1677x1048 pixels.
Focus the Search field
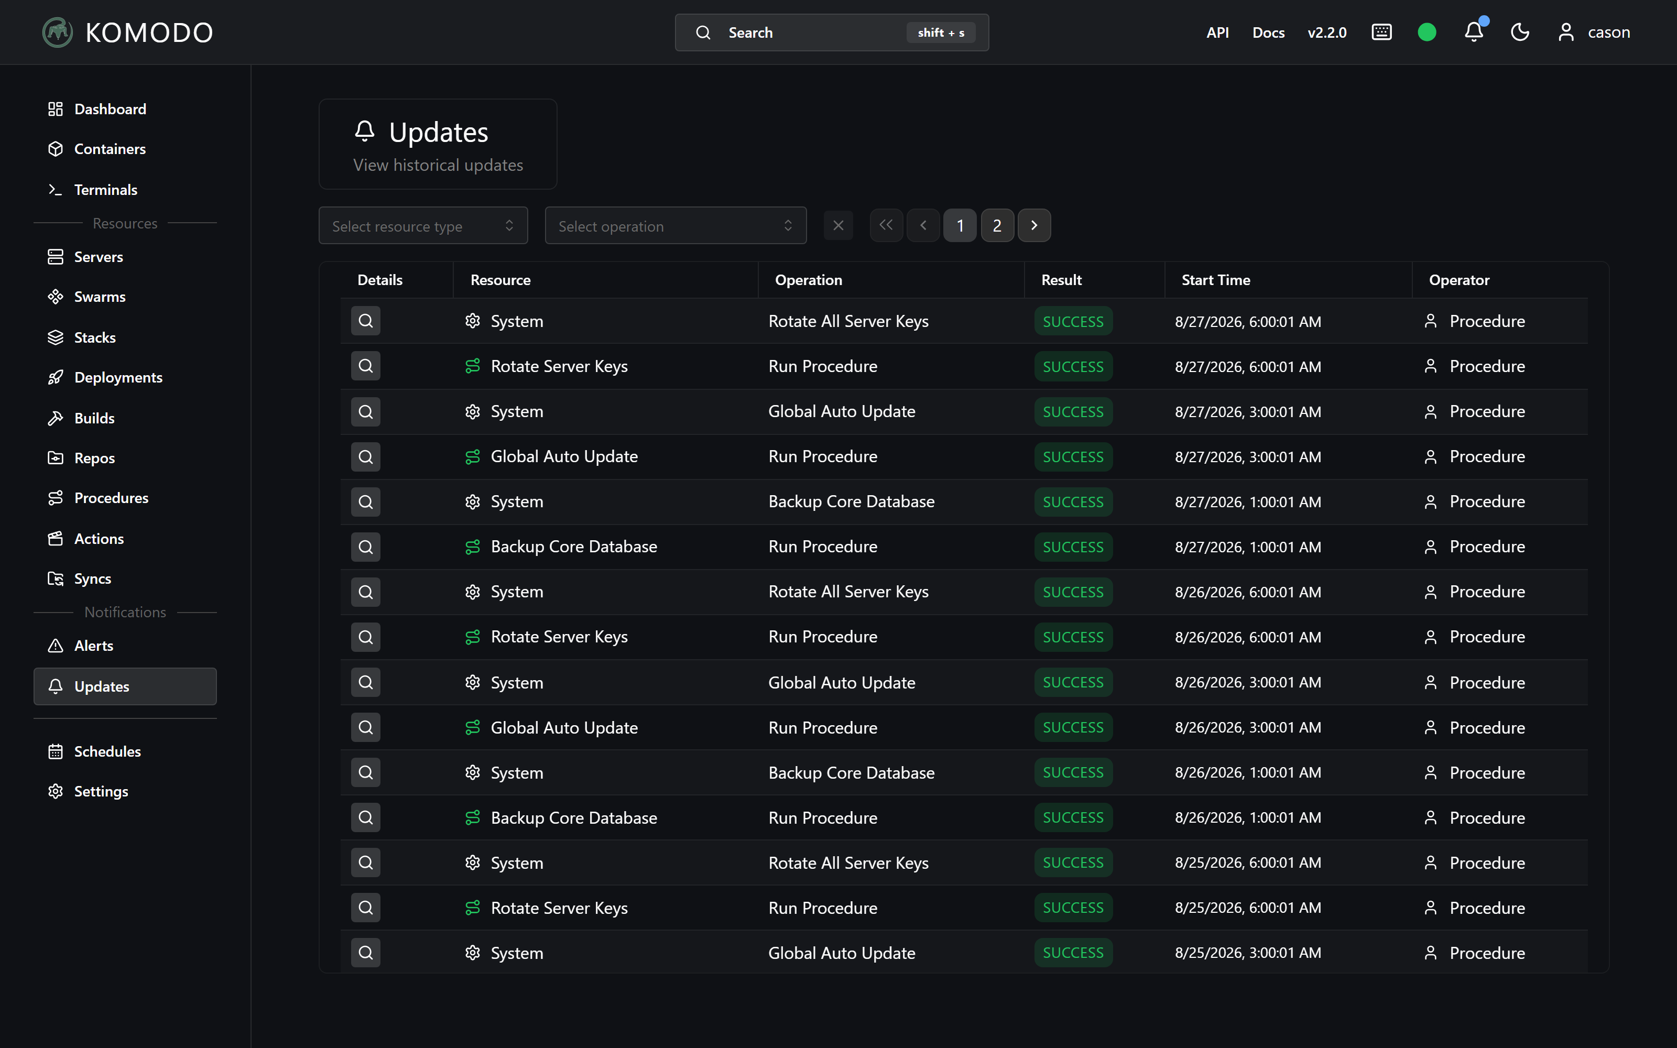pyautogui.click(x=832, y=32)
